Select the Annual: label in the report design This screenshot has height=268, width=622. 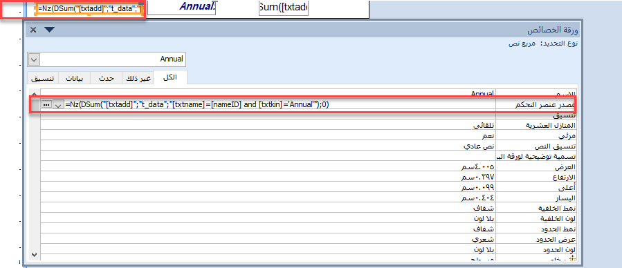pos(197,7)
